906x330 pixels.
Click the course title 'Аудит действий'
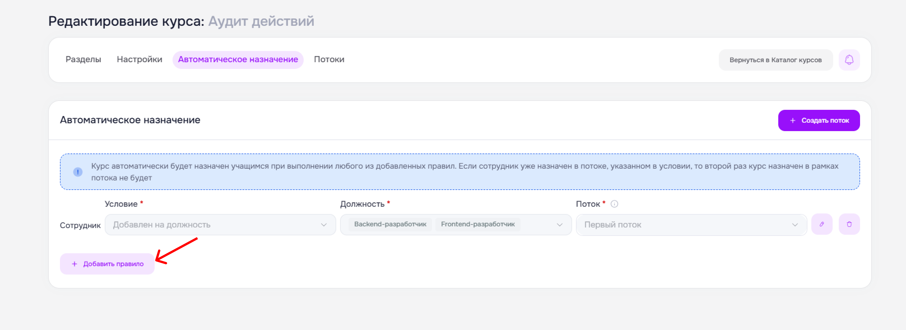pos(261,21)
